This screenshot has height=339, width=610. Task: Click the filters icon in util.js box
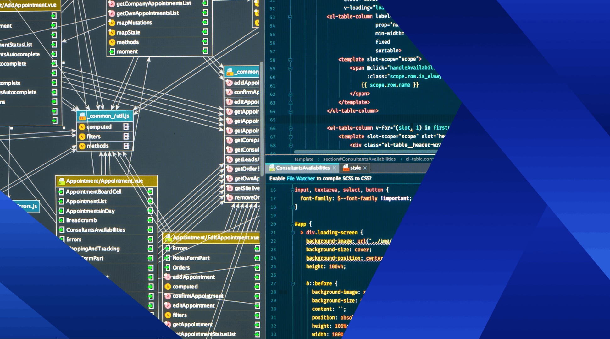tap(82, 137)
